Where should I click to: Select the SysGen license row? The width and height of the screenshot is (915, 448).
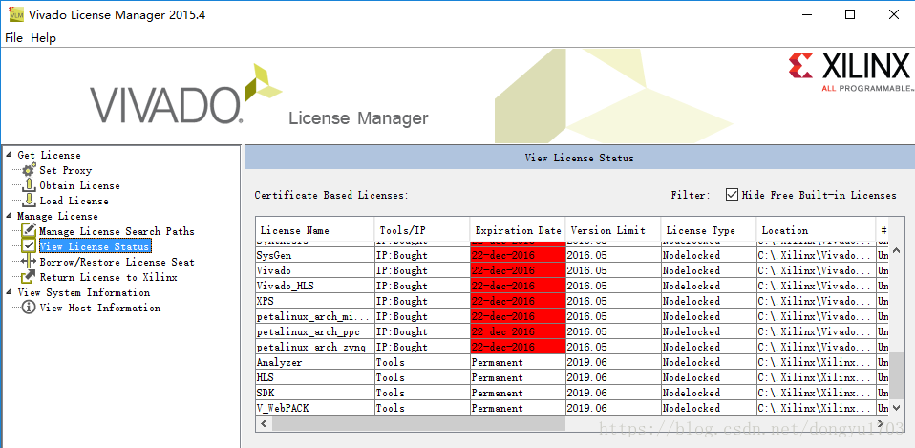(572, 255)
